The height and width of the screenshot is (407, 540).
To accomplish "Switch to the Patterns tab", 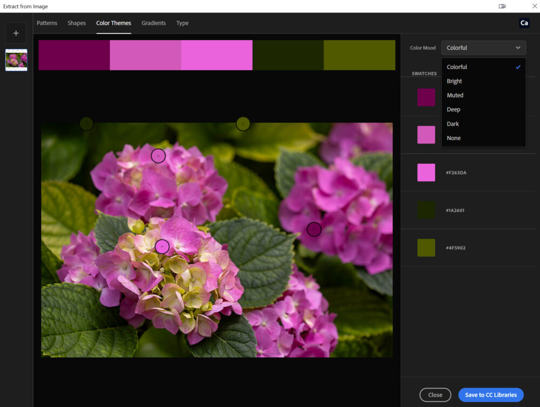I will (47, 23).
